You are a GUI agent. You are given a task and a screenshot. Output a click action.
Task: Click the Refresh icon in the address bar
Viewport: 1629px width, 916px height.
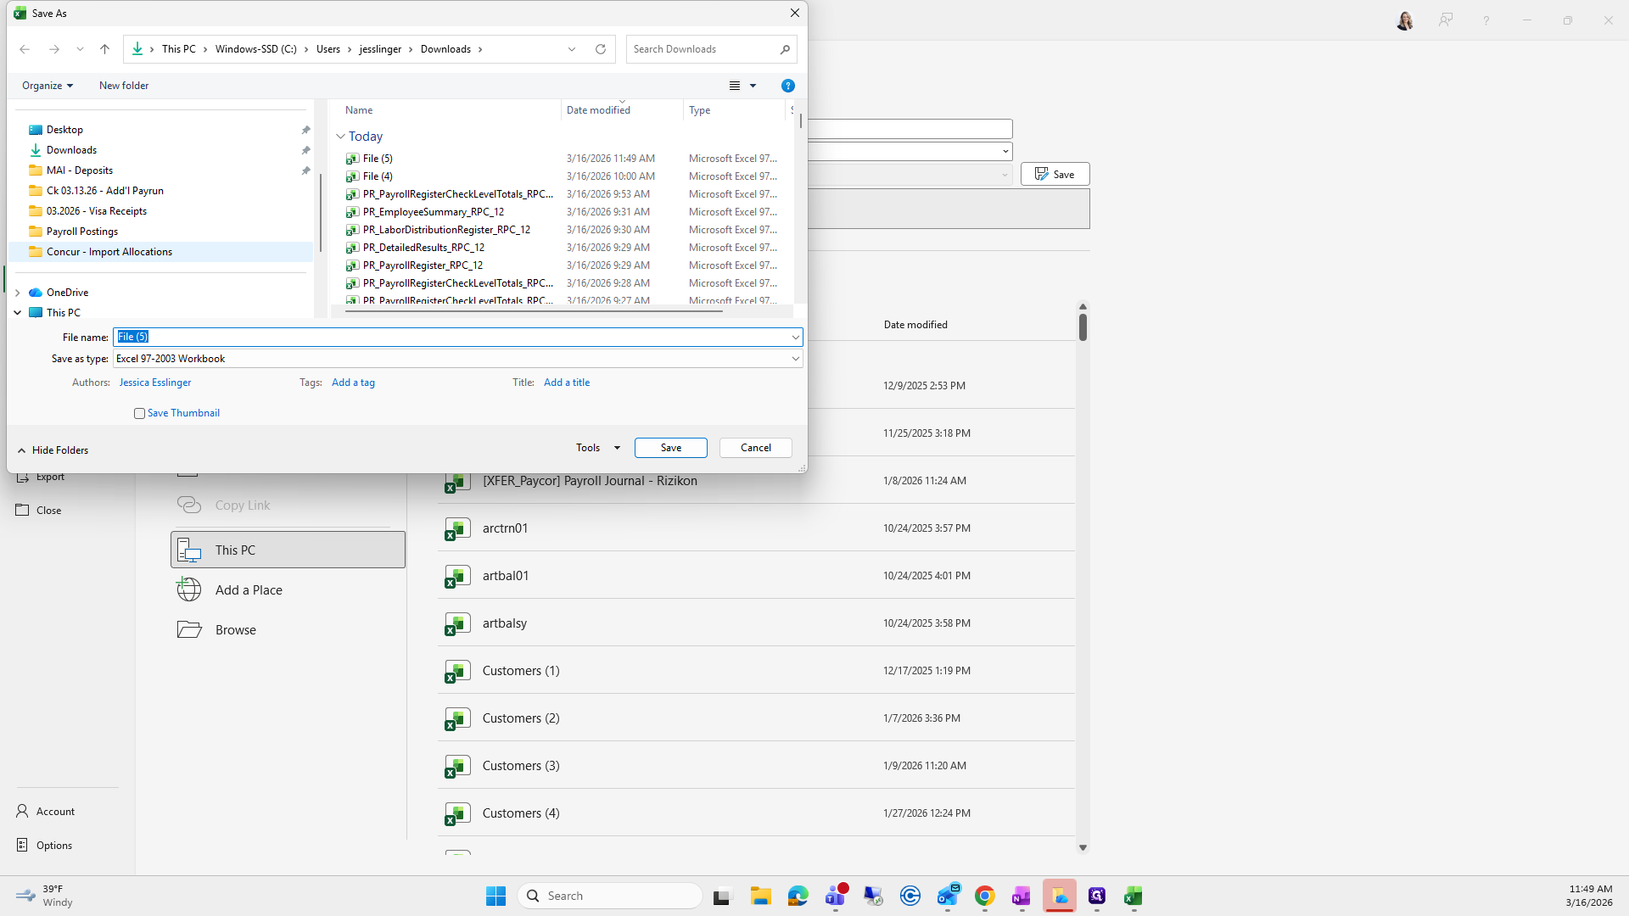point(601,49)
